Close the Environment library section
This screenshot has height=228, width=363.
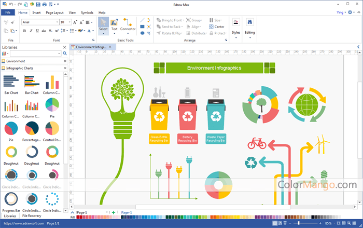[65, 61]
